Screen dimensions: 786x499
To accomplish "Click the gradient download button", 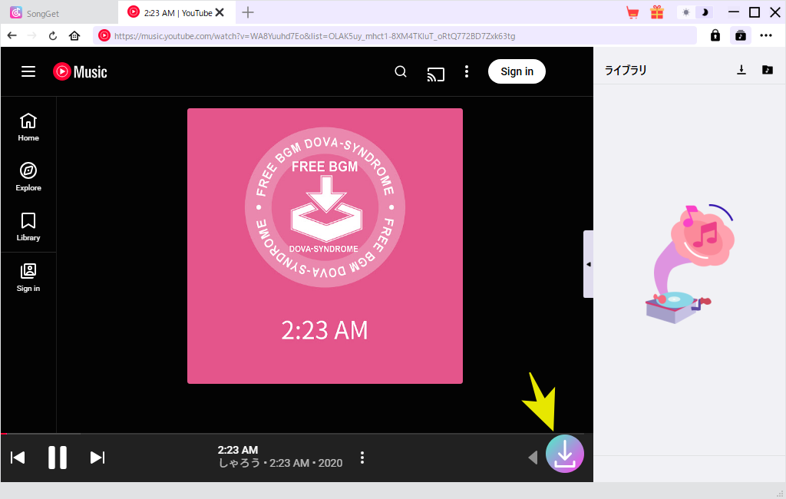I will coord(564,454).
